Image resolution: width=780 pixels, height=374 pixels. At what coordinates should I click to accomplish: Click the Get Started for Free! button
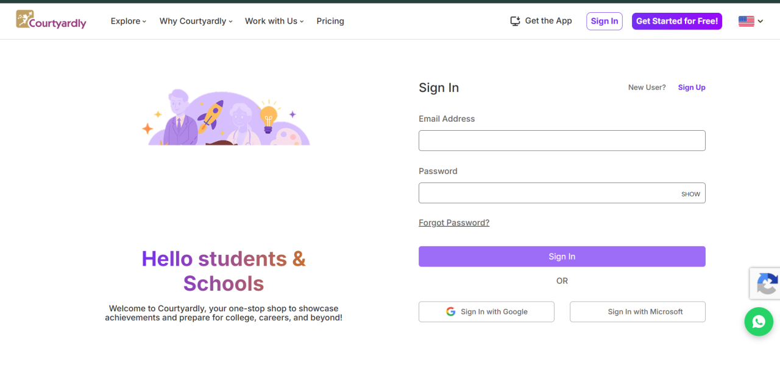pyautogui.click(x=677, y=21)
